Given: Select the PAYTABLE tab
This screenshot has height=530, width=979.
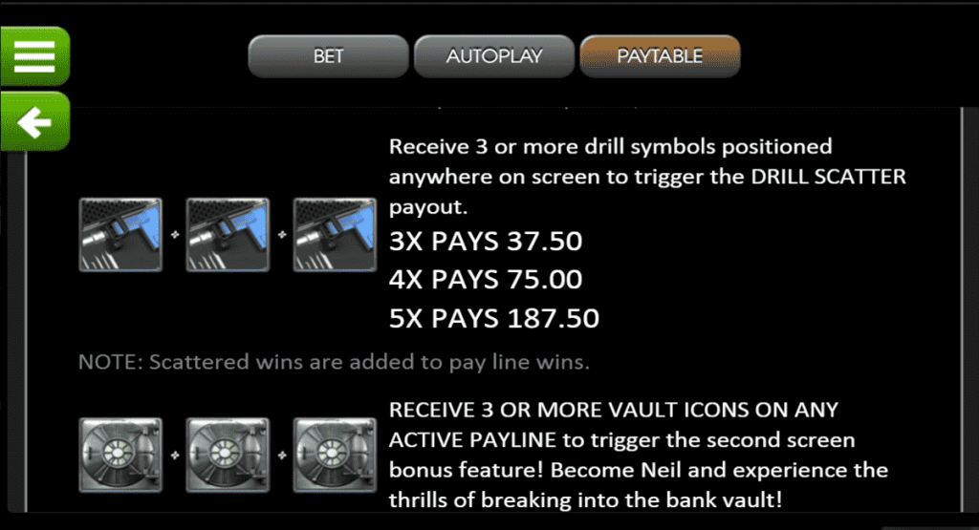Looking at the screenshot, I should point(660,56).
